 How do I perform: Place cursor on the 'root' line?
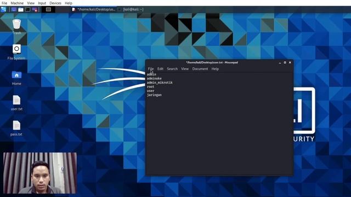[x=150, y=86]
